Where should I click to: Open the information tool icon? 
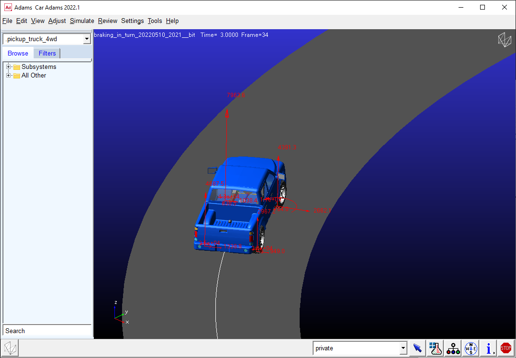489,348
